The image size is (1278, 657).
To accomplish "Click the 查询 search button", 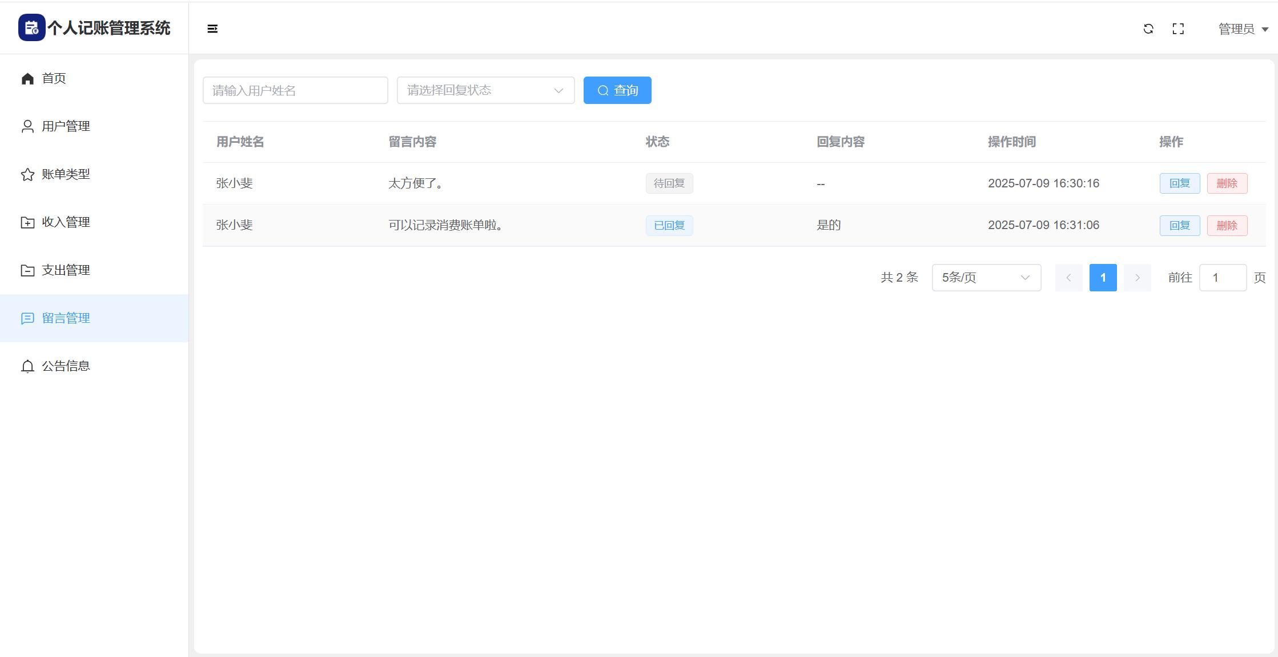I will 617,90.
